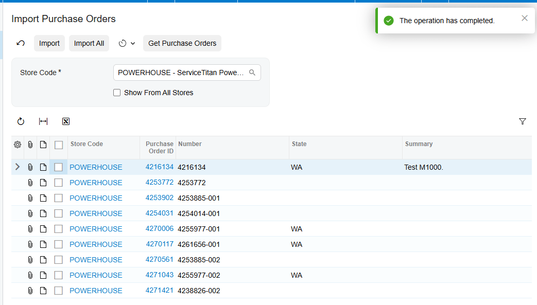Tick the checkbox for order 4271421
The width and height of the screenshot is (537, 305).
[x=59, y=291]
